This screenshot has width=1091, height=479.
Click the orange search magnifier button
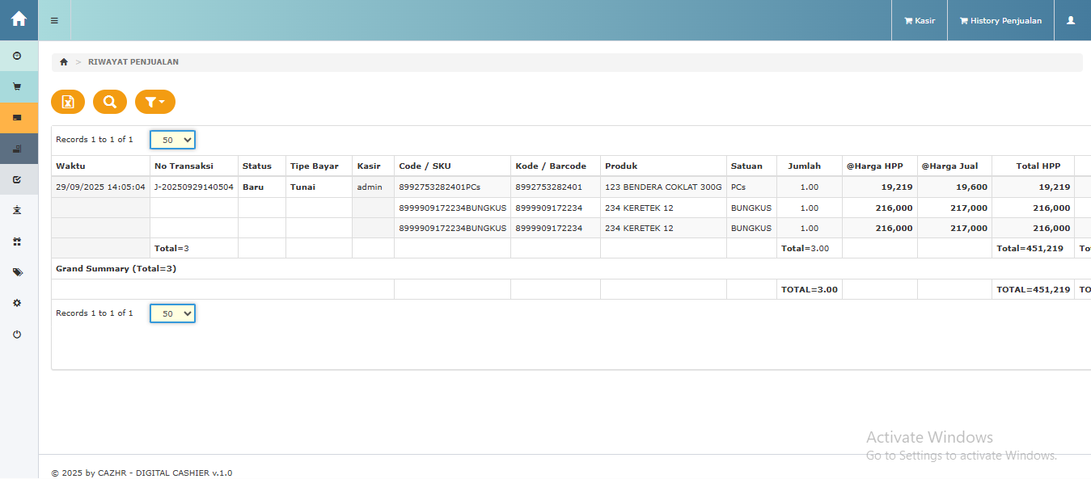(110, 102)
